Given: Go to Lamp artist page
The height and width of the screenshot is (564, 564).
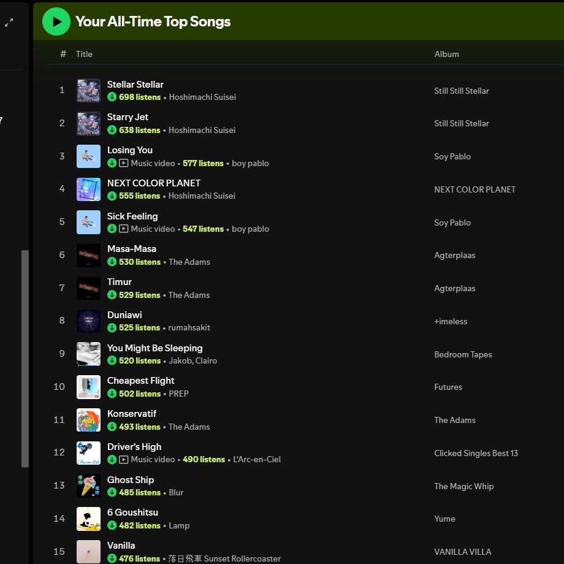Looking at the screenshot, I should pos(179,525).
